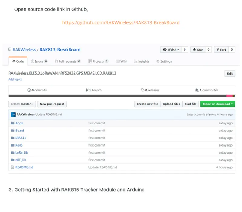Screen dimensions: 242x212
Task: Open the Watch dropdown button
Action: pos(171,50)
